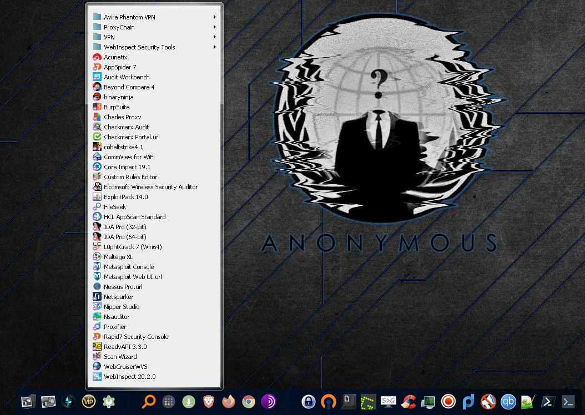
Task: Expand the ProxyChain folder submenu
Action: tap(154, 27)
